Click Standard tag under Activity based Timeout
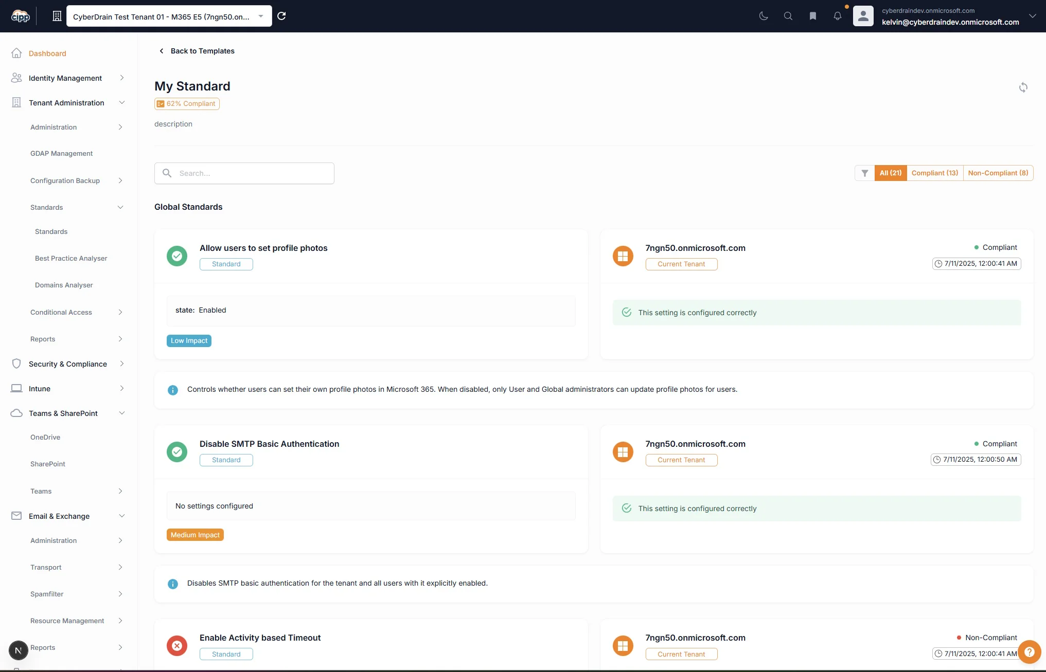Image resolution: width=1046 pixels, height=672 pixels. [226, 654]
